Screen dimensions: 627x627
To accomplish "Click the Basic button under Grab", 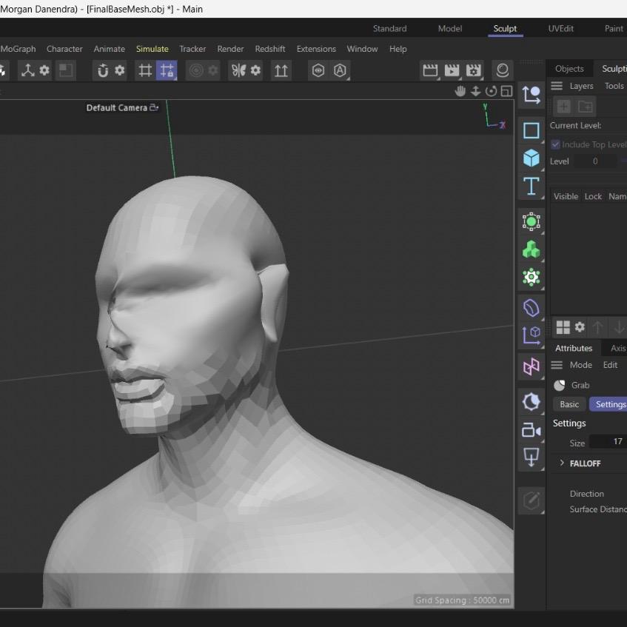I will 569,403.
